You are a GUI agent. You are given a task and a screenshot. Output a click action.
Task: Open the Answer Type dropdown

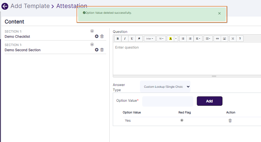coord(165,87)
